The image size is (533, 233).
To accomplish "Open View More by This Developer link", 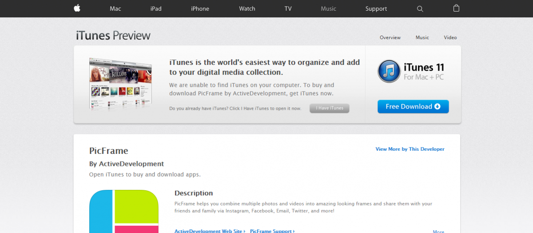I will [x=410, y=149].
